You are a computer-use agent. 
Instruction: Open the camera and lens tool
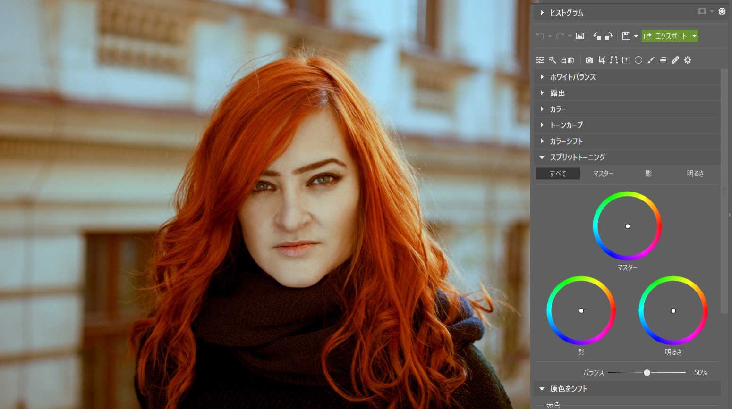pyautogui.click(x=589, y=60)
